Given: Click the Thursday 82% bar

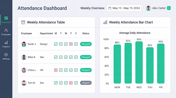Looking at the screenshot, I should point(150,65).
